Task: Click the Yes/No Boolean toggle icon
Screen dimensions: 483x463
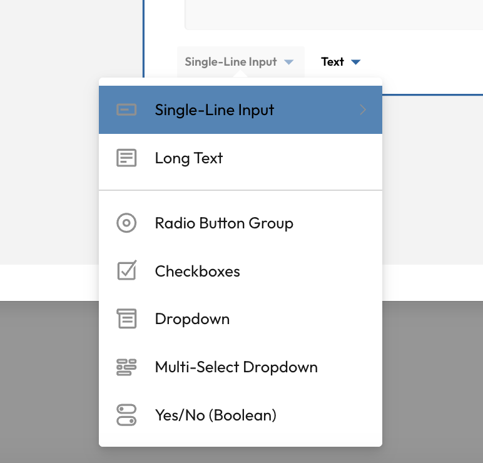Action: [x=126, y=415]
